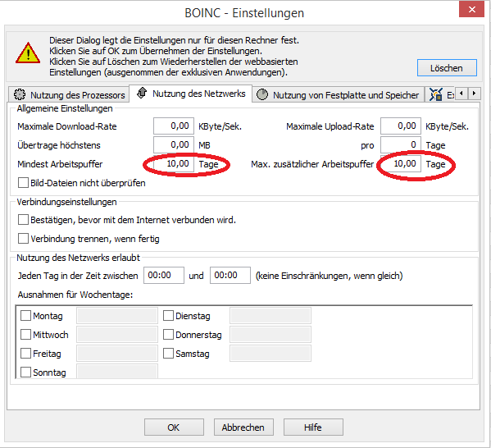This screenshot has height=448, width=491.
Task: Click the network arrow icon on Nutzung des Netzwerks tab
Action: click(x=142, y=93)
